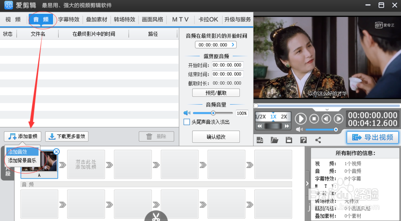This screenshot has width=401, height=221.
Task: Collapse preview chevron below progress bar
Action: tap(327, 109)
